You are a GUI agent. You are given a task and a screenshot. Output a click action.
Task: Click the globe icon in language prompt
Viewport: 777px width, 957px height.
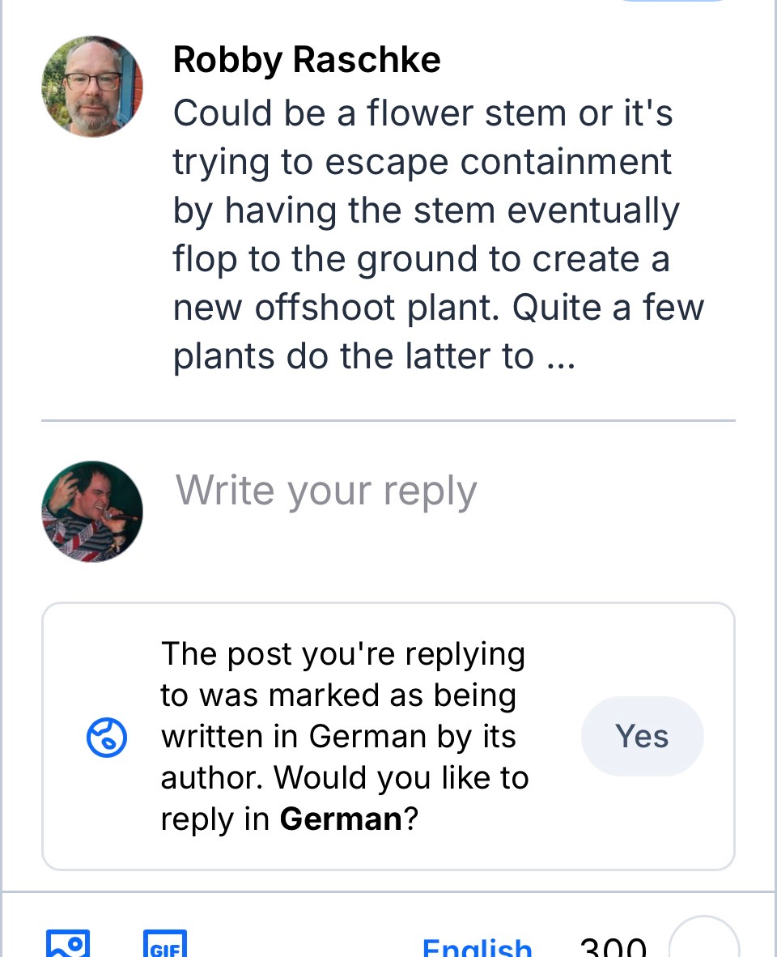(107, 738)
